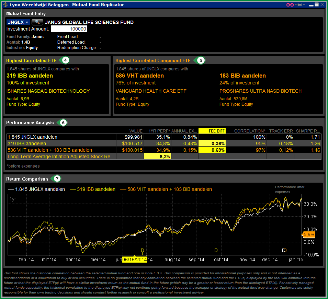The image size is (328, 299).
Task: Open the small title bar dropdown arrow
Action: (x=304, y=4)
